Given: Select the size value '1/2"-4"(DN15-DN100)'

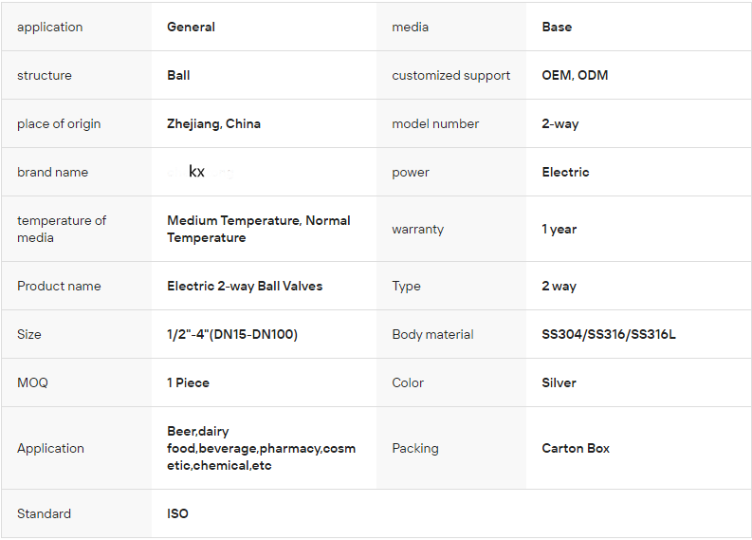Looking at the screenshot, I should pyautogui.click(x=232, y=335).
